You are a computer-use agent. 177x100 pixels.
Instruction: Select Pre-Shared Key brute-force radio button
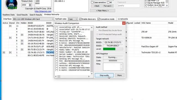97,30
